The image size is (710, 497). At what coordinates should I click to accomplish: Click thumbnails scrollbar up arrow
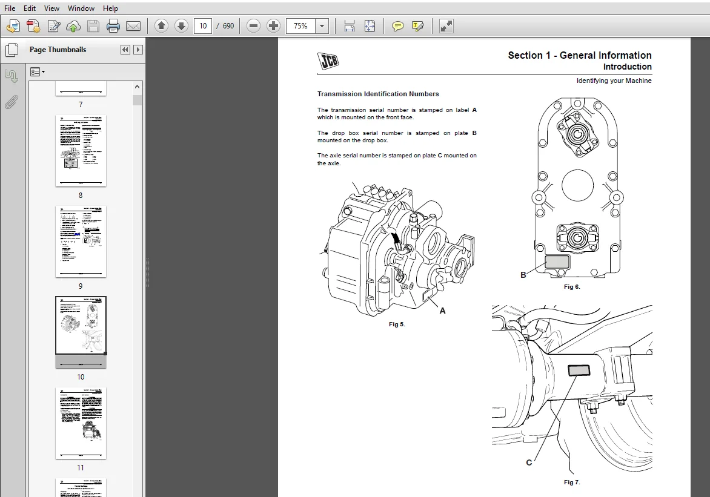137,87
